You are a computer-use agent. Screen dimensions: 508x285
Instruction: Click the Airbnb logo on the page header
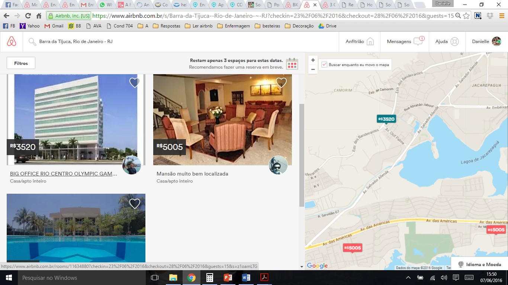coord(12,42)
